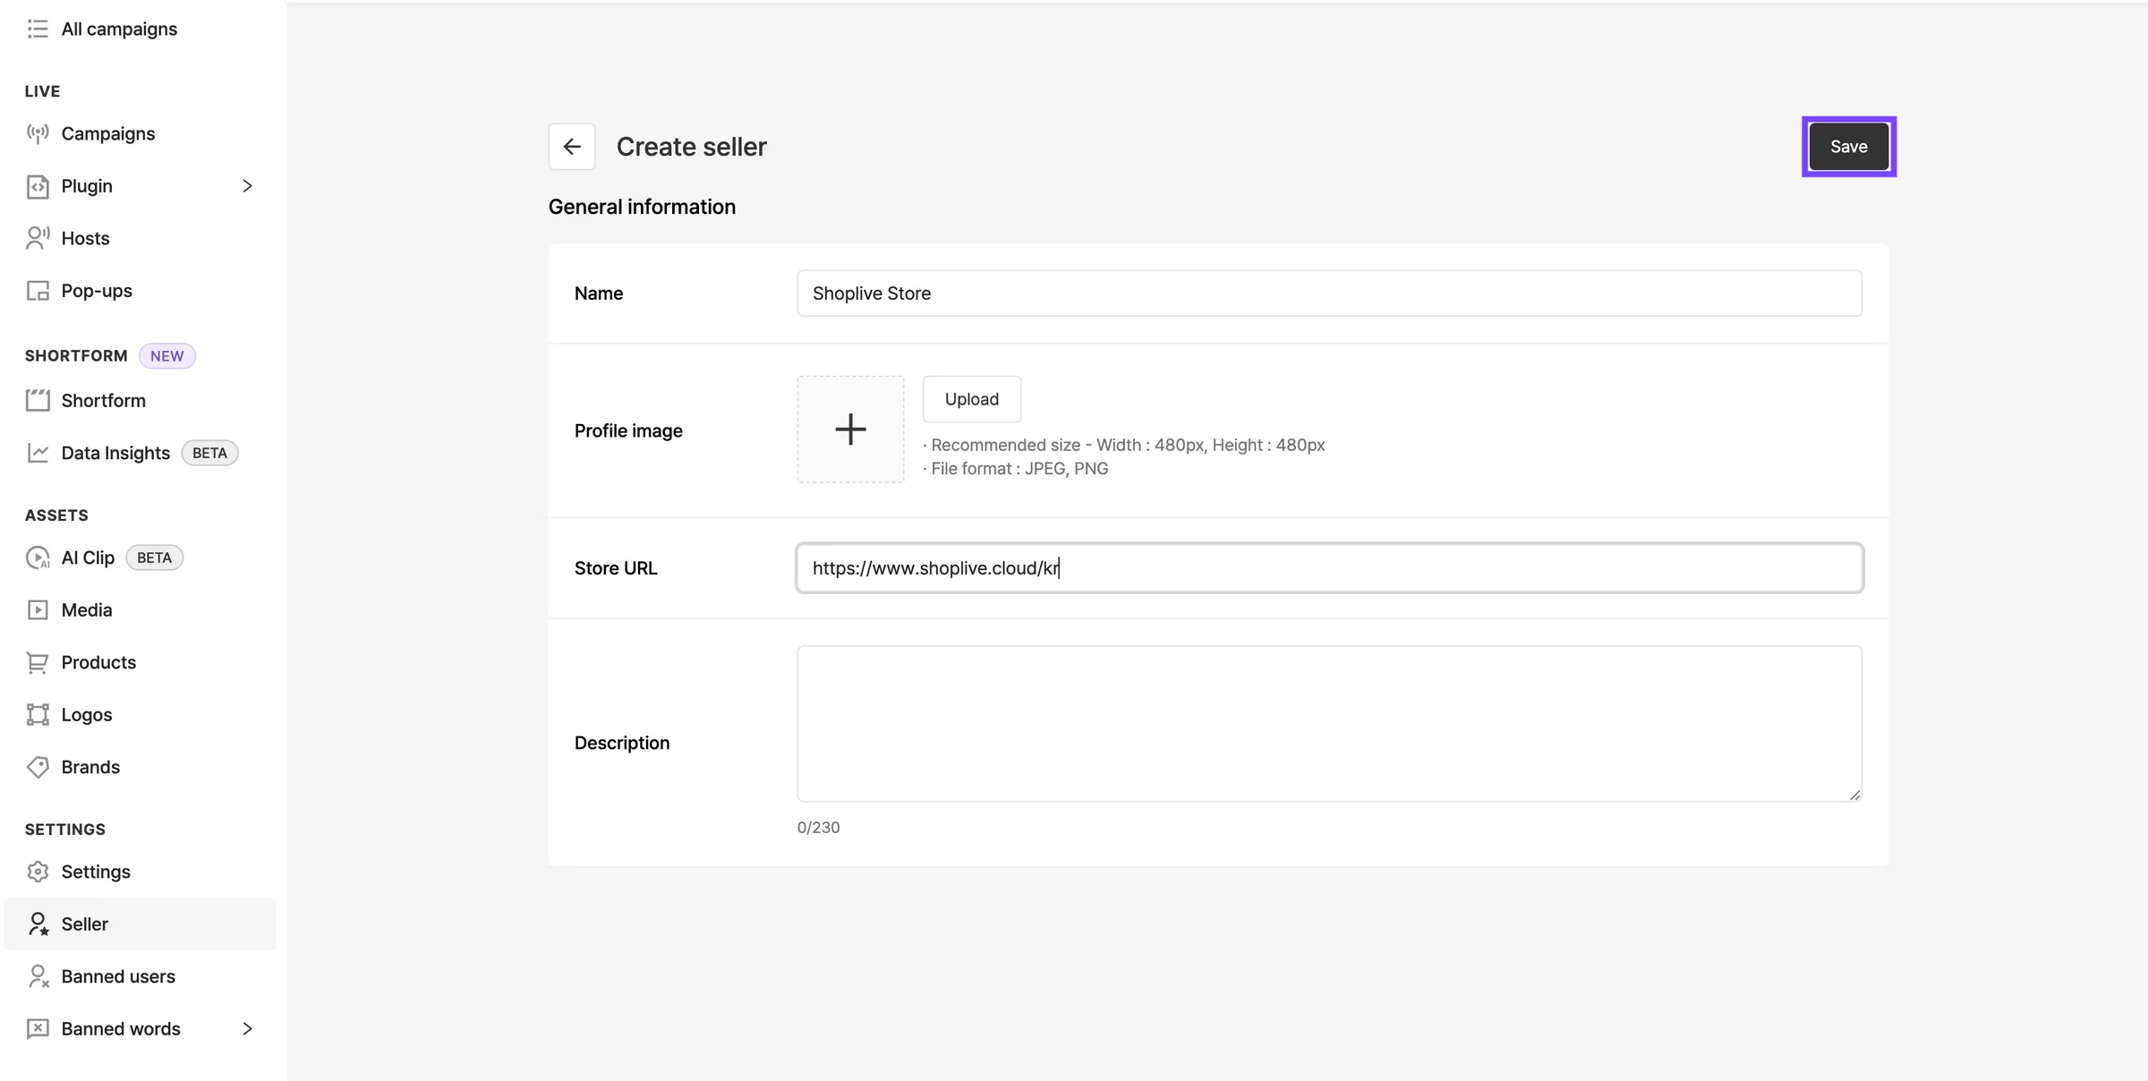The height and width of the screenshot is (1081, 2148).
Task: Open Media label
Action: (87, 610)
